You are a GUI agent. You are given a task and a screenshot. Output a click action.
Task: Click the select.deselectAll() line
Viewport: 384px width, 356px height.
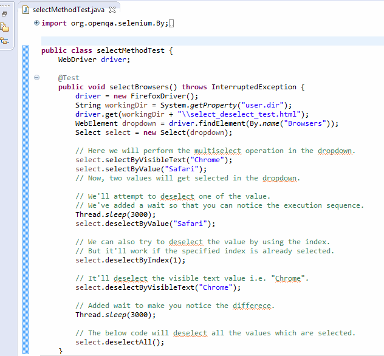120,342
